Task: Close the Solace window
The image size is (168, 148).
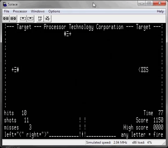Action: (159, 3)
